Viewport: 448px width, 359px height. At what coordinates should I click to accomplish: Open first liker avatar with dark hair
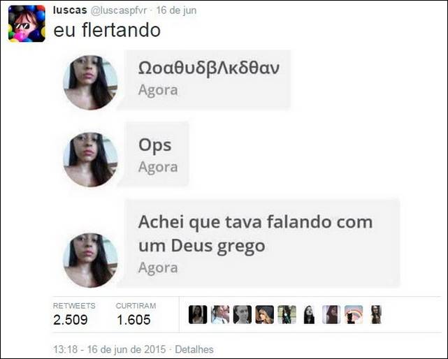(198, 314)
